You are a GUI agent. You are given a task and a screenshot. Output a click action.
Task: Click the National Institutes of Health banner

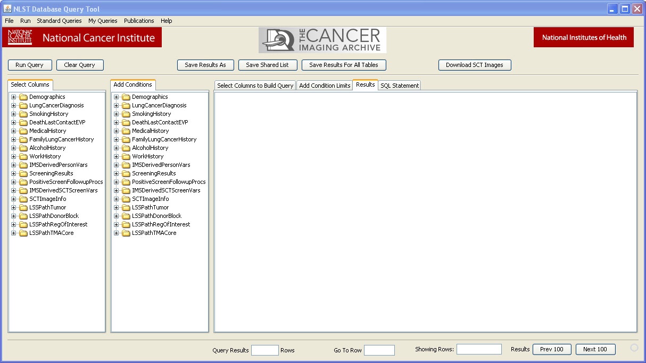[584, 37]
